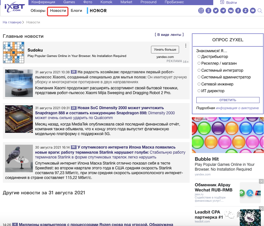
Task: Open the Facebook page icon
Action: coord(238,11)
